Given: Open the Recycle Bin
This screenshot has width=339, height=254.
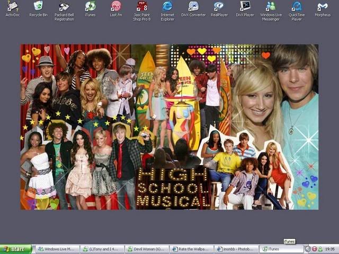Looking at the screenshot, I should point(38,6).
